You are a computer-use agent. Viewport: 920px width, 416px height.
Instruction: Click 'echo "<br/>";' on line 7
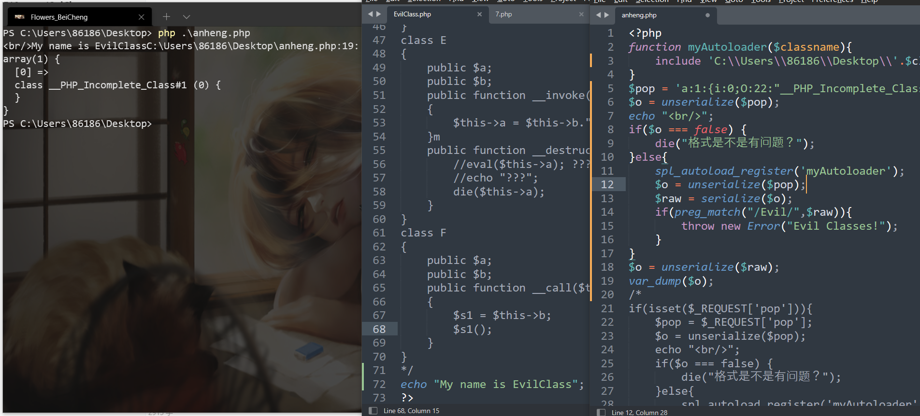(x=671, y=116)
